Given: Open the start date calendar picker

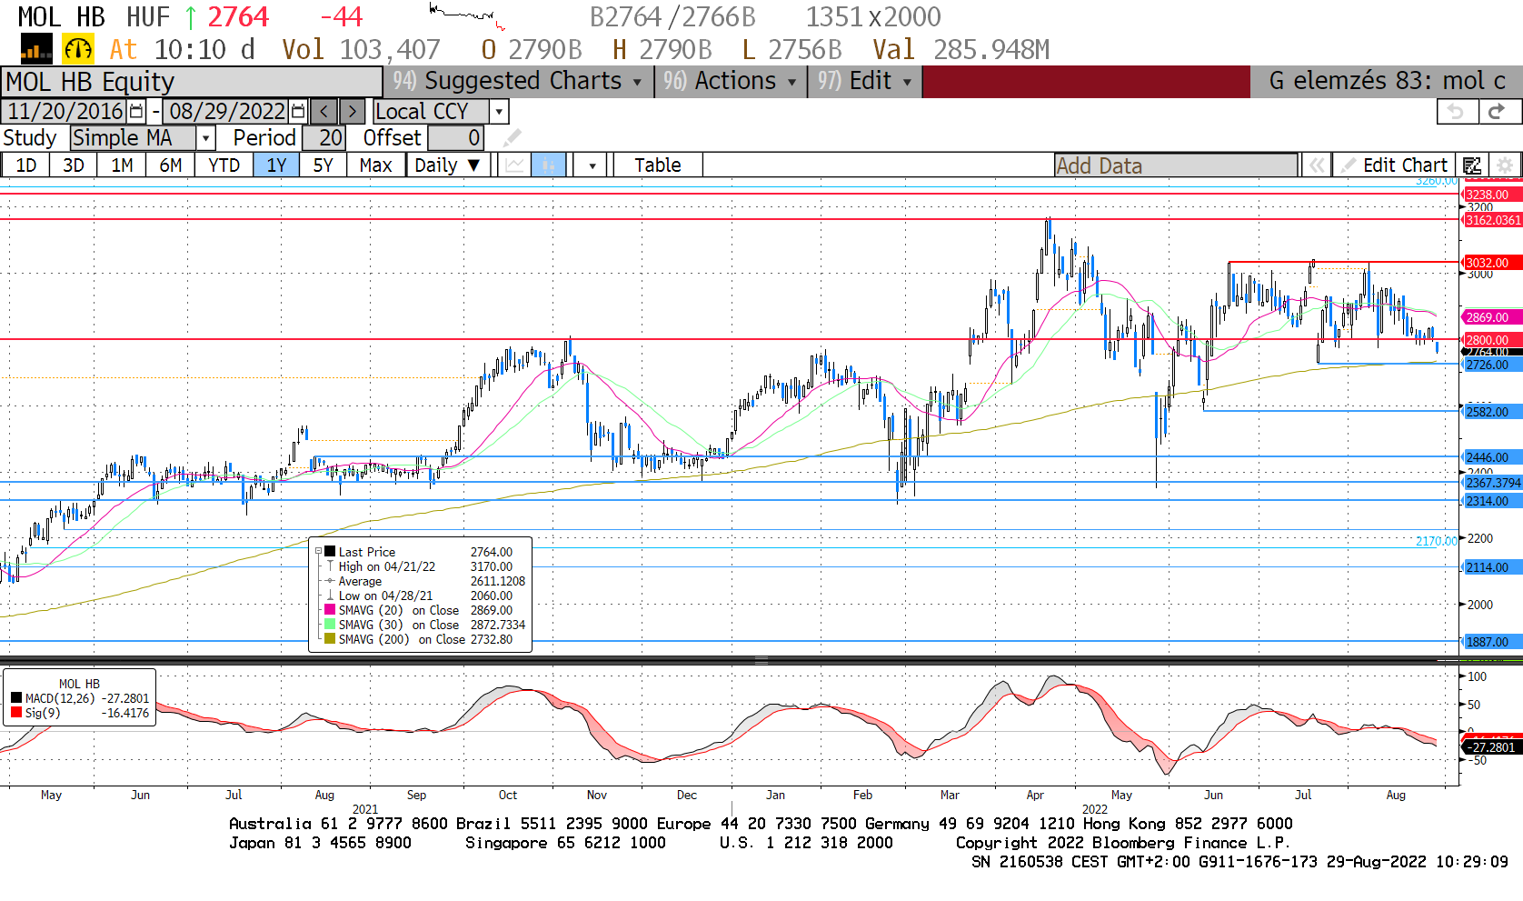Looking at the screenshot, I should click(x=136, y=111).
